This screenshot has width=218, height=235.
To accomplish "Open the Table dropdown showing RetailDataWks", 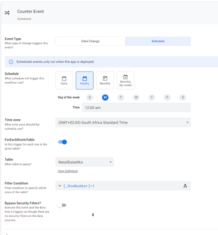I will tap(84, 162).
